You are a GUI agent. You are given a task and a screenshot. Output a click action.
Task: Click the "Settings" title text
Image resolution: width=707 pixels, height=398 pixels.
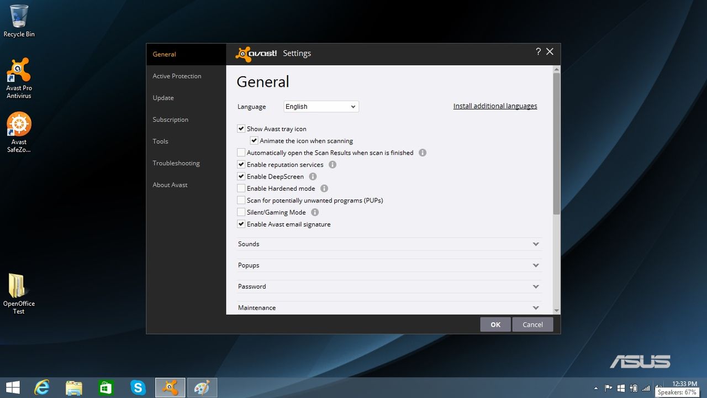297,54
